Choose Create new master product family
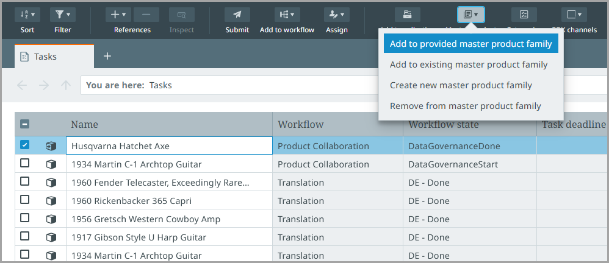This screenshot has width=609, height=263. pyautogui.click(x=461, y=85)
